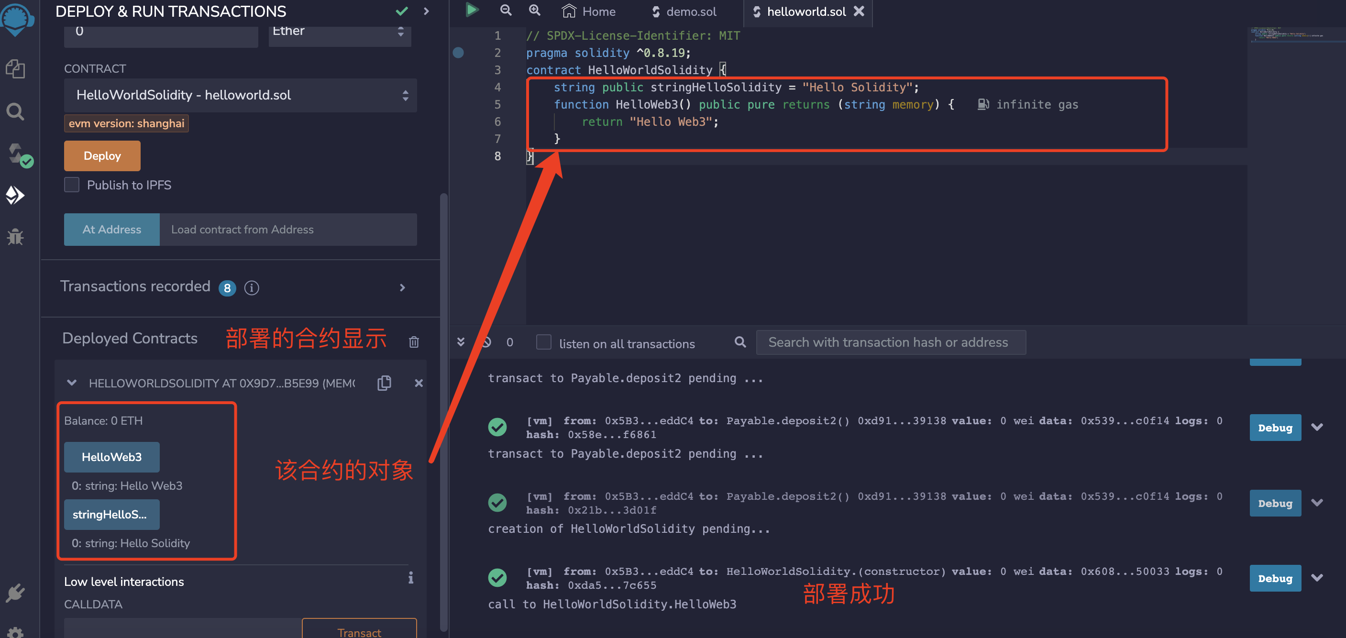Collapse the HELLOWORLDSOLIDITY deployed contract instance

point(72,383)
